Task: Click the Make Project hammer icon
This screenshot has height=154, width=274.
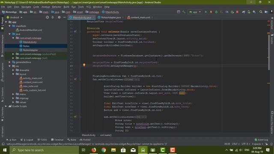Action: (x=184, y=12)
